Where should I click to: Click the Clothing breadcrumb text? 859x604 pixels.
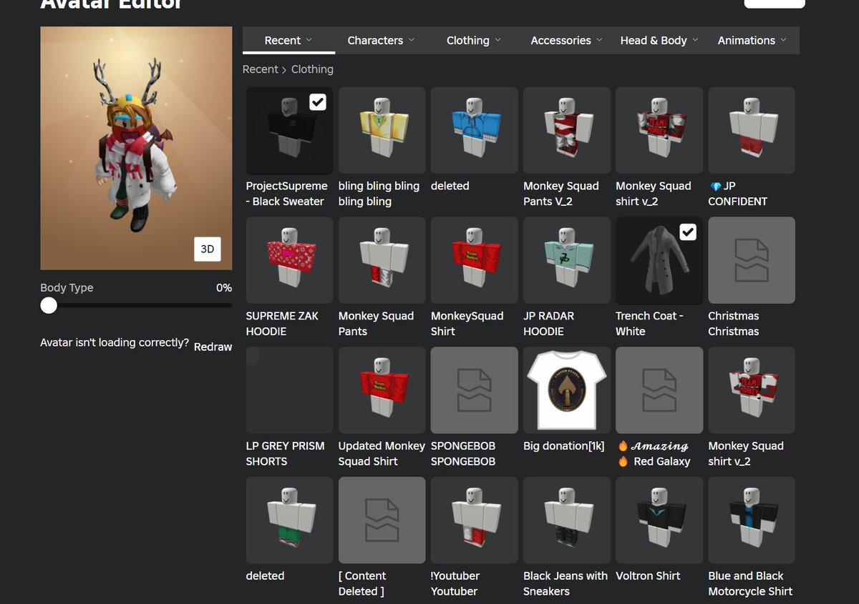312,69
